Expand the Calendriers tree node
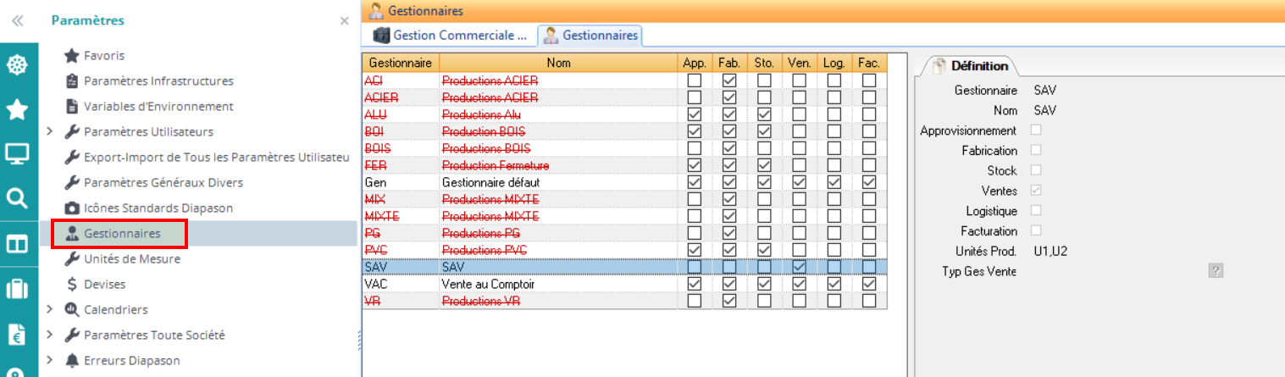The width and height of the screenshot is (1285, 377). click(x=50, y=309)
